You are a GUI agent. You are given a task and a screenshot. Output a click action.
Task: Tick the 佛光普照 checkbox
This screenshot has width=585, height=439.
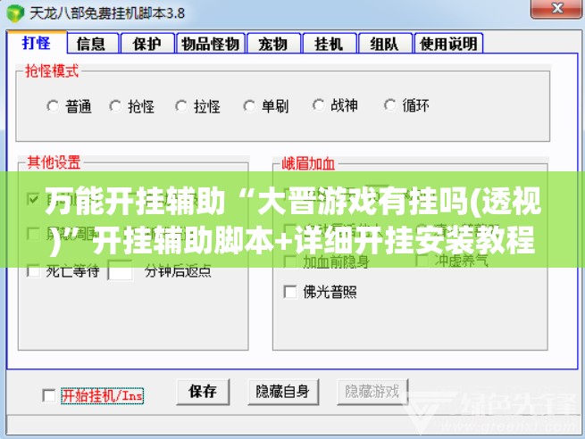290,292
